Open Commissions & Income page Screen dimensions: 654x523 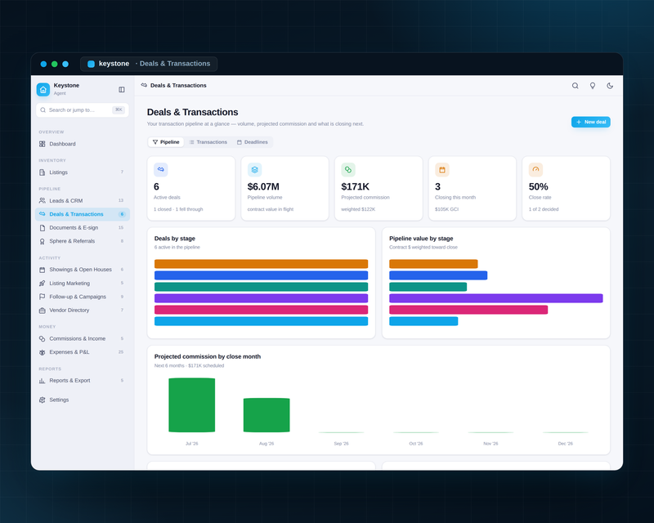point(83,338)
